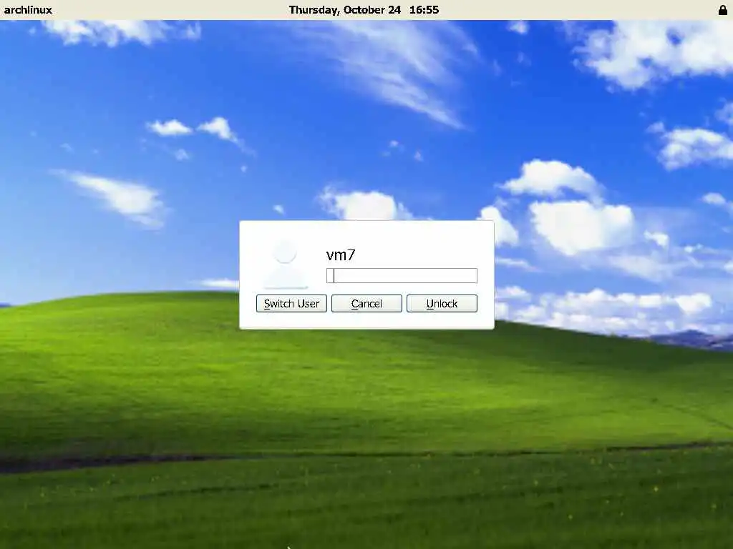This screenshot has height=549, width=733.
Task: Click the Switch User button
Action: click(291, 303)
